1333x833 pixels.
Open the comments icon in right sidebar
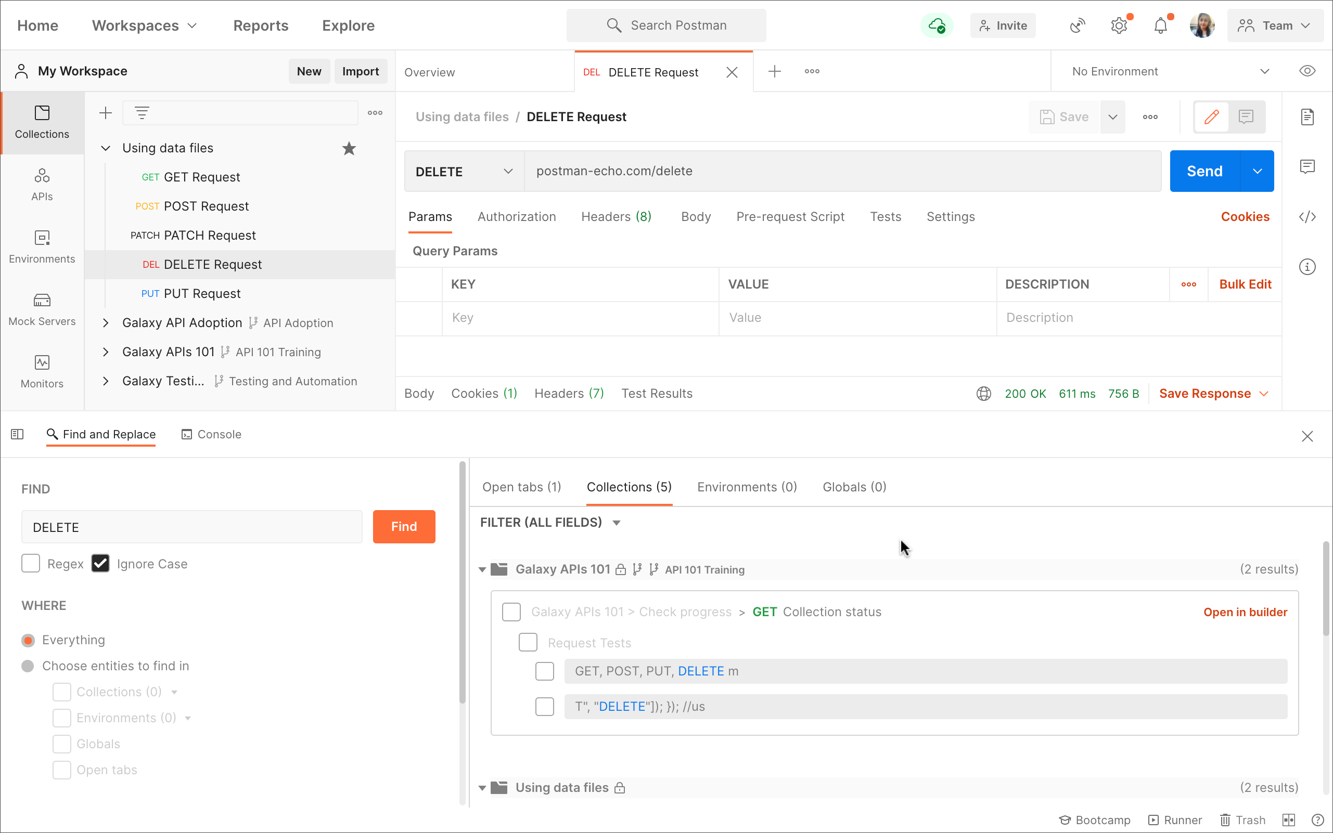tap(1307, 166)
